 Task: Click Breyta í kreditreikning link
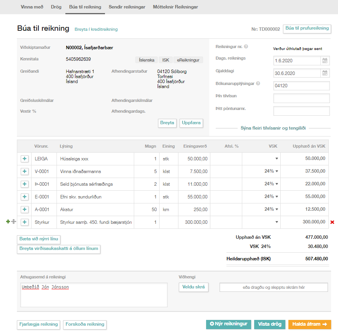click(x=96, y=29)
